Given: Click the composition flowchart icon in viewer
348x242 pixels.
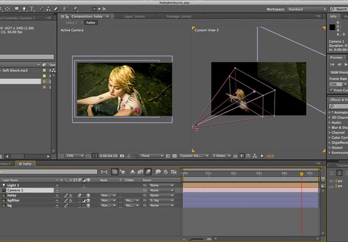Looking at the screenshot, I should coord(255,156).
